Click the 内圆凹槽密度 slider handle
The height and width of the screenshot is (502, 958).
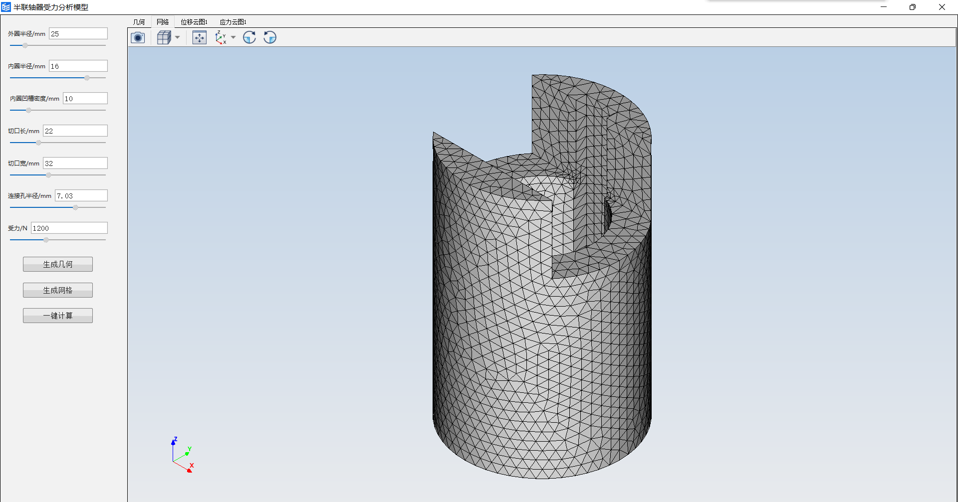tap(28, 110)
